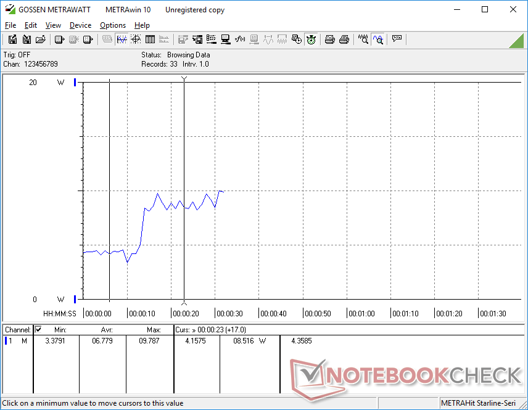The image size is (528, 410).
Task: Minimize the METRAwin 10 window
Action: pyautogui.click(x=457, y=9)
